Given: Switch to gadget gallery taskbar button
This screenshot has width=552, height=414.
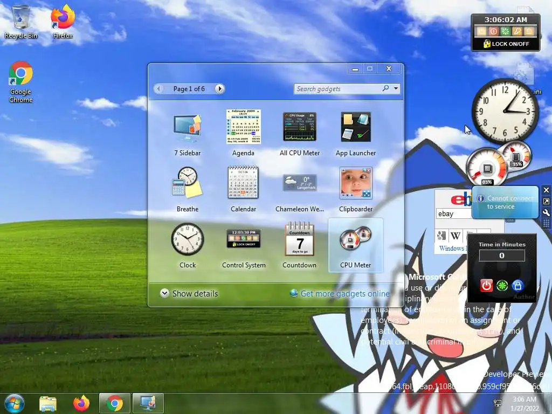Looking at the screenshot, I should point(148,403).
